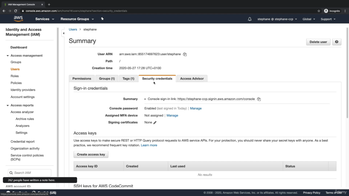Collapse the Access management section
Screen dimensions: 349x196
pyautogui.click(x=8, y=55)
